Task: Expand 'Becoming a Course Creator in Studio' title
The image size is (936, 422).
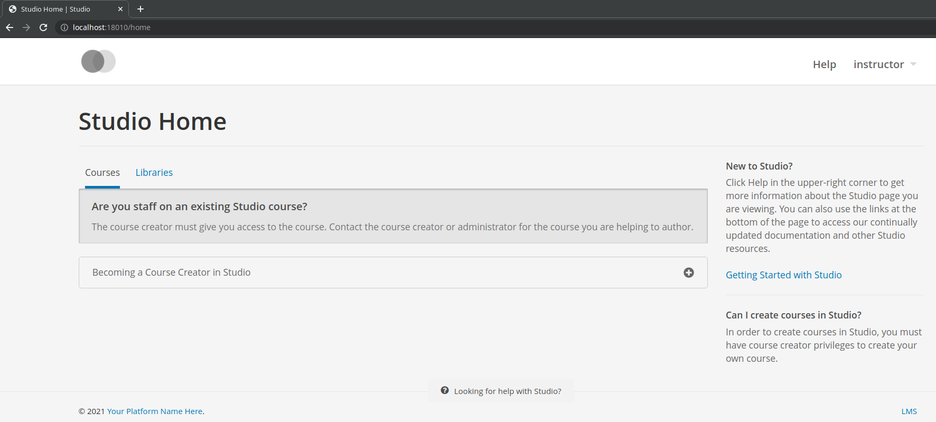Action: (x=172, y=273)
